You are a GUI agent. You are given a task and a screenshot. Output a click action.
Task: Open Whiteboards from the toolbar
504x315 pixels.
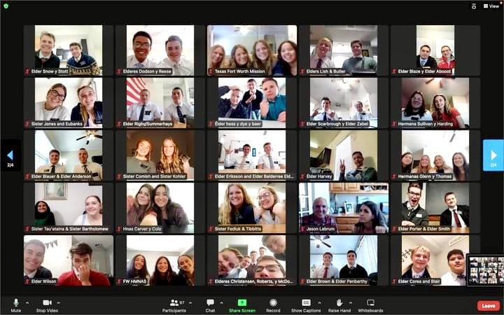370,305
